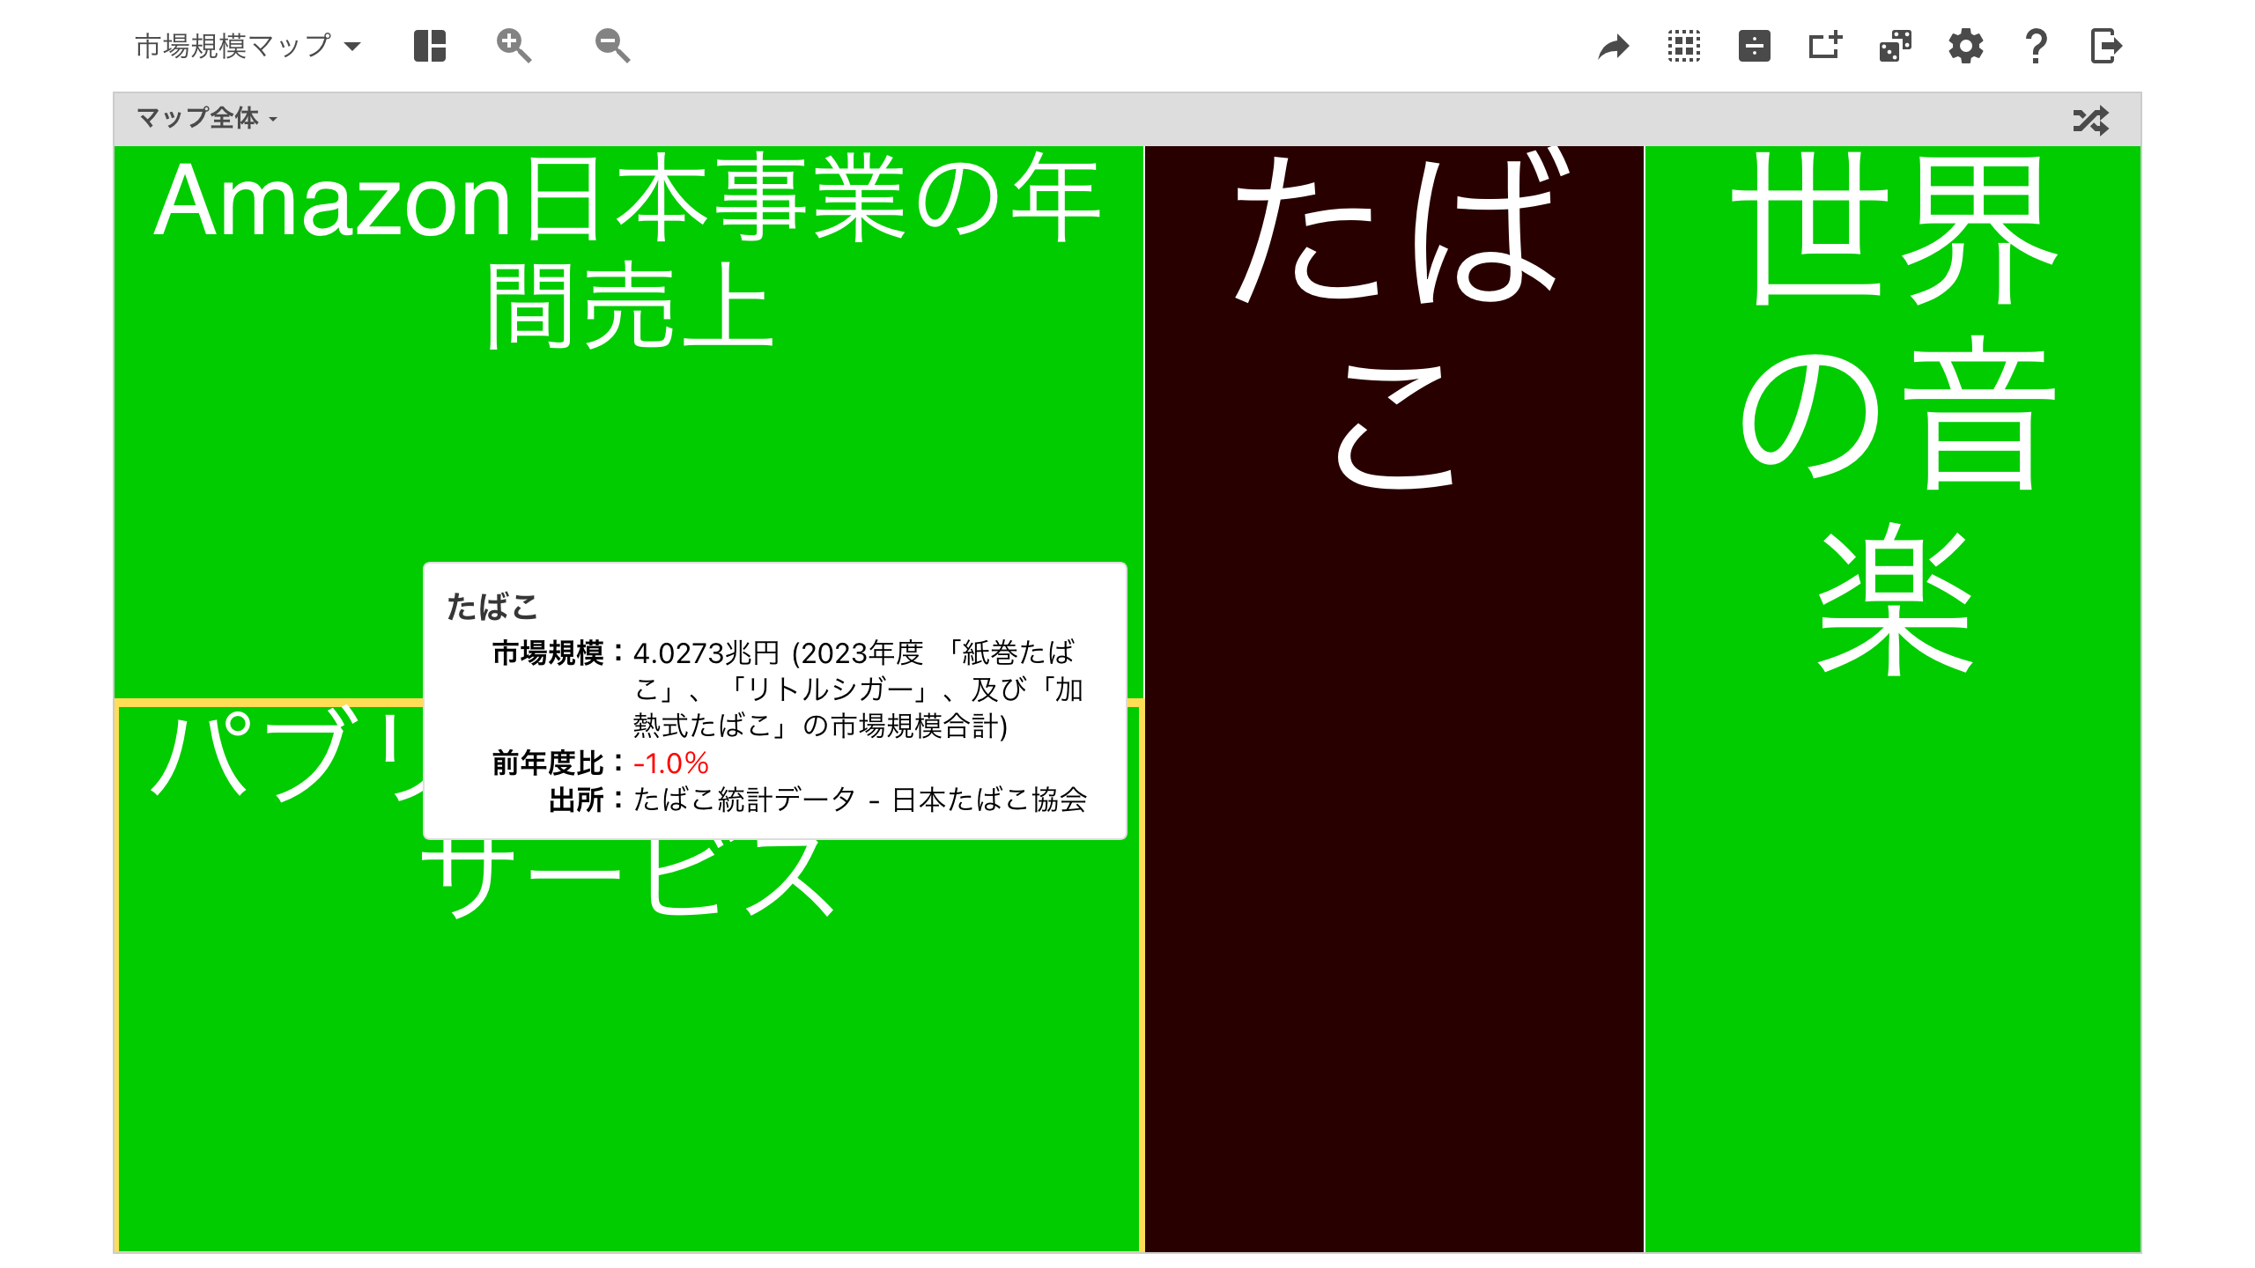Screen dimensions: 2255x1268
Task: Select the 世界の音楽 tile
Action: pyautogui.click(x=1893, y=698)
